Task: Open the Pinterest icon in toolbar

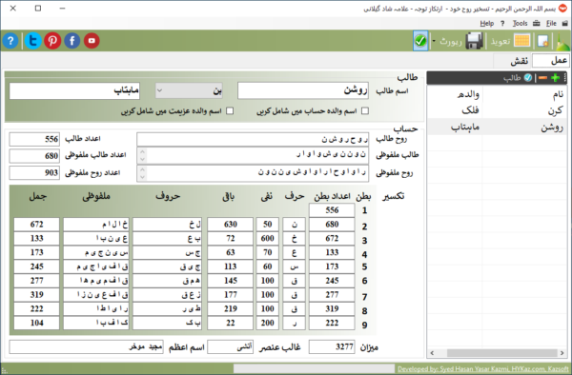Action: pos(52,40)
